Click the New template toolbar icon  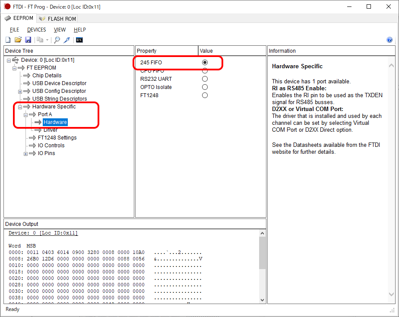8,40
